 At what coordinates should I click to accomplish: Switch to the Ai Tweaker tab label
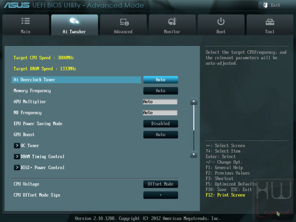click(74, 32)
